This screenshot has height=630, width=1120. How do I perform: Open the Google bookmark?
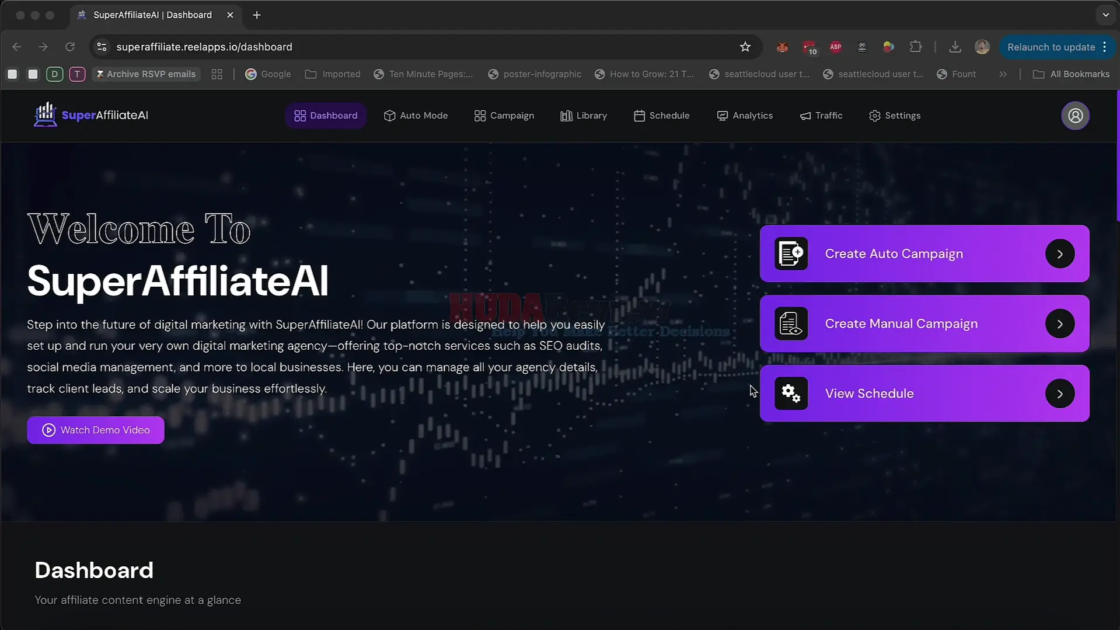click(x=268, y=74)
